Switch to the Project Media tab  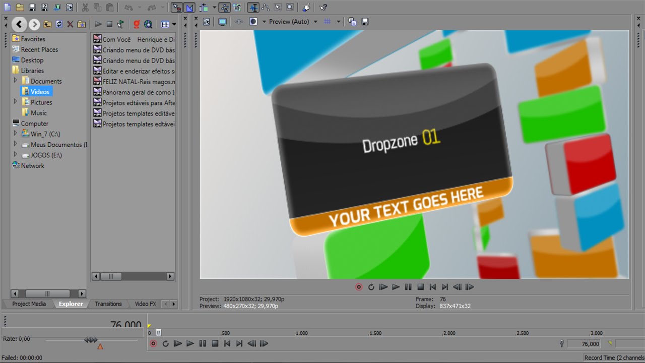[x=29, y=304]
